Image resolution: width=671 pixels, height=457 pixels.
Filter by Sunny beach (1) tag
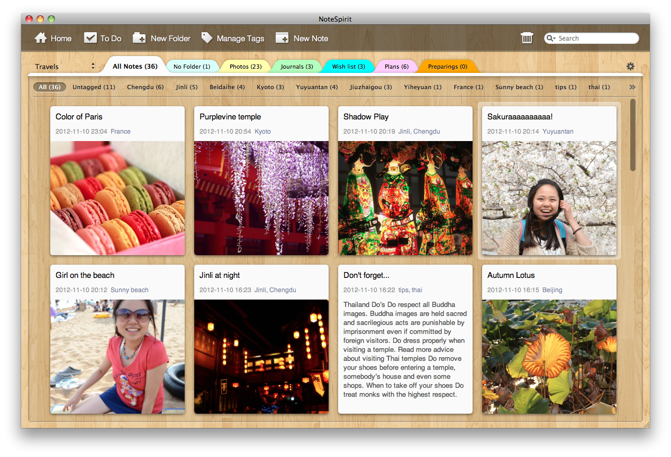pos(519,87)
